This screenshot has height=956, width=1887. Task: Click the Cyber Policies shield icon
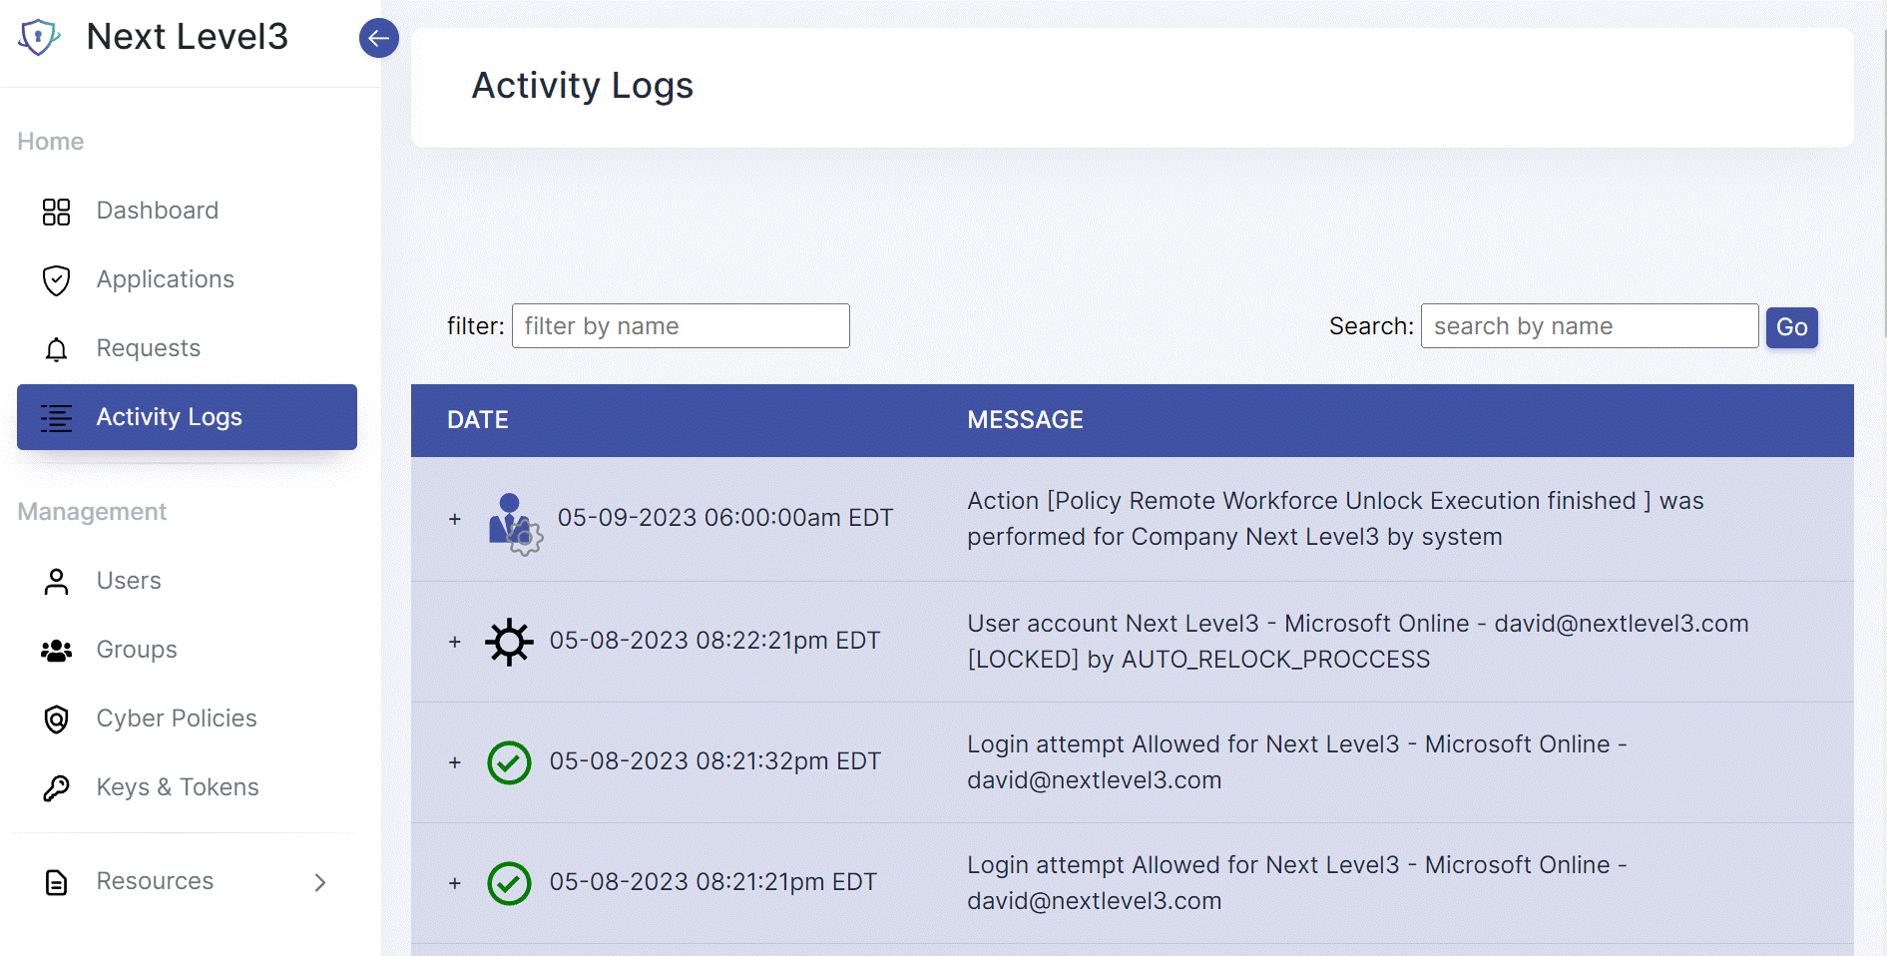[x=57, y=719]
